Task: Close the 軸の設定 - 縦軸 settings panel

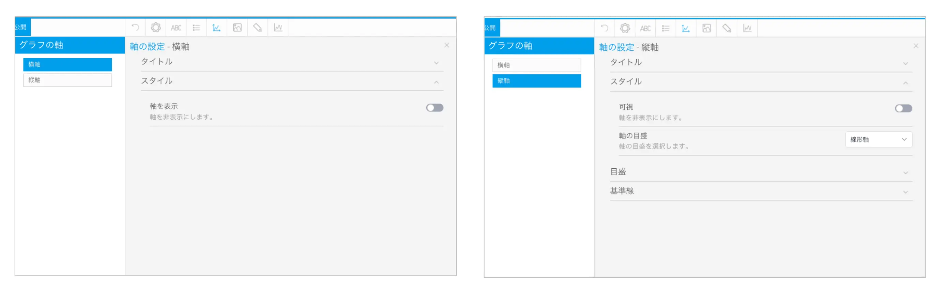Action: click(x=916, y=46)
